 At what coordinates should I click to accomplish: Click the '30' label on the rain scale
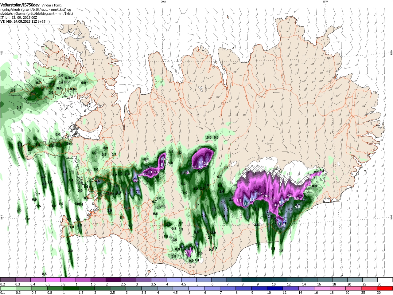[x=379, y=293]
